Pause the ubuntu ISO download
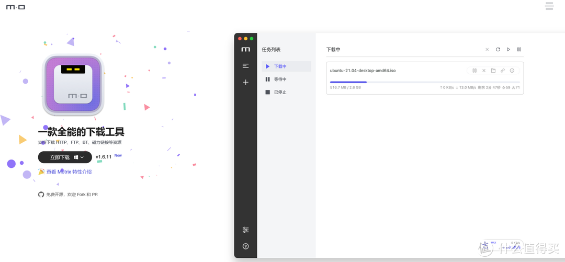This screenshot has width=565, height=262. [x=474, y=71]
